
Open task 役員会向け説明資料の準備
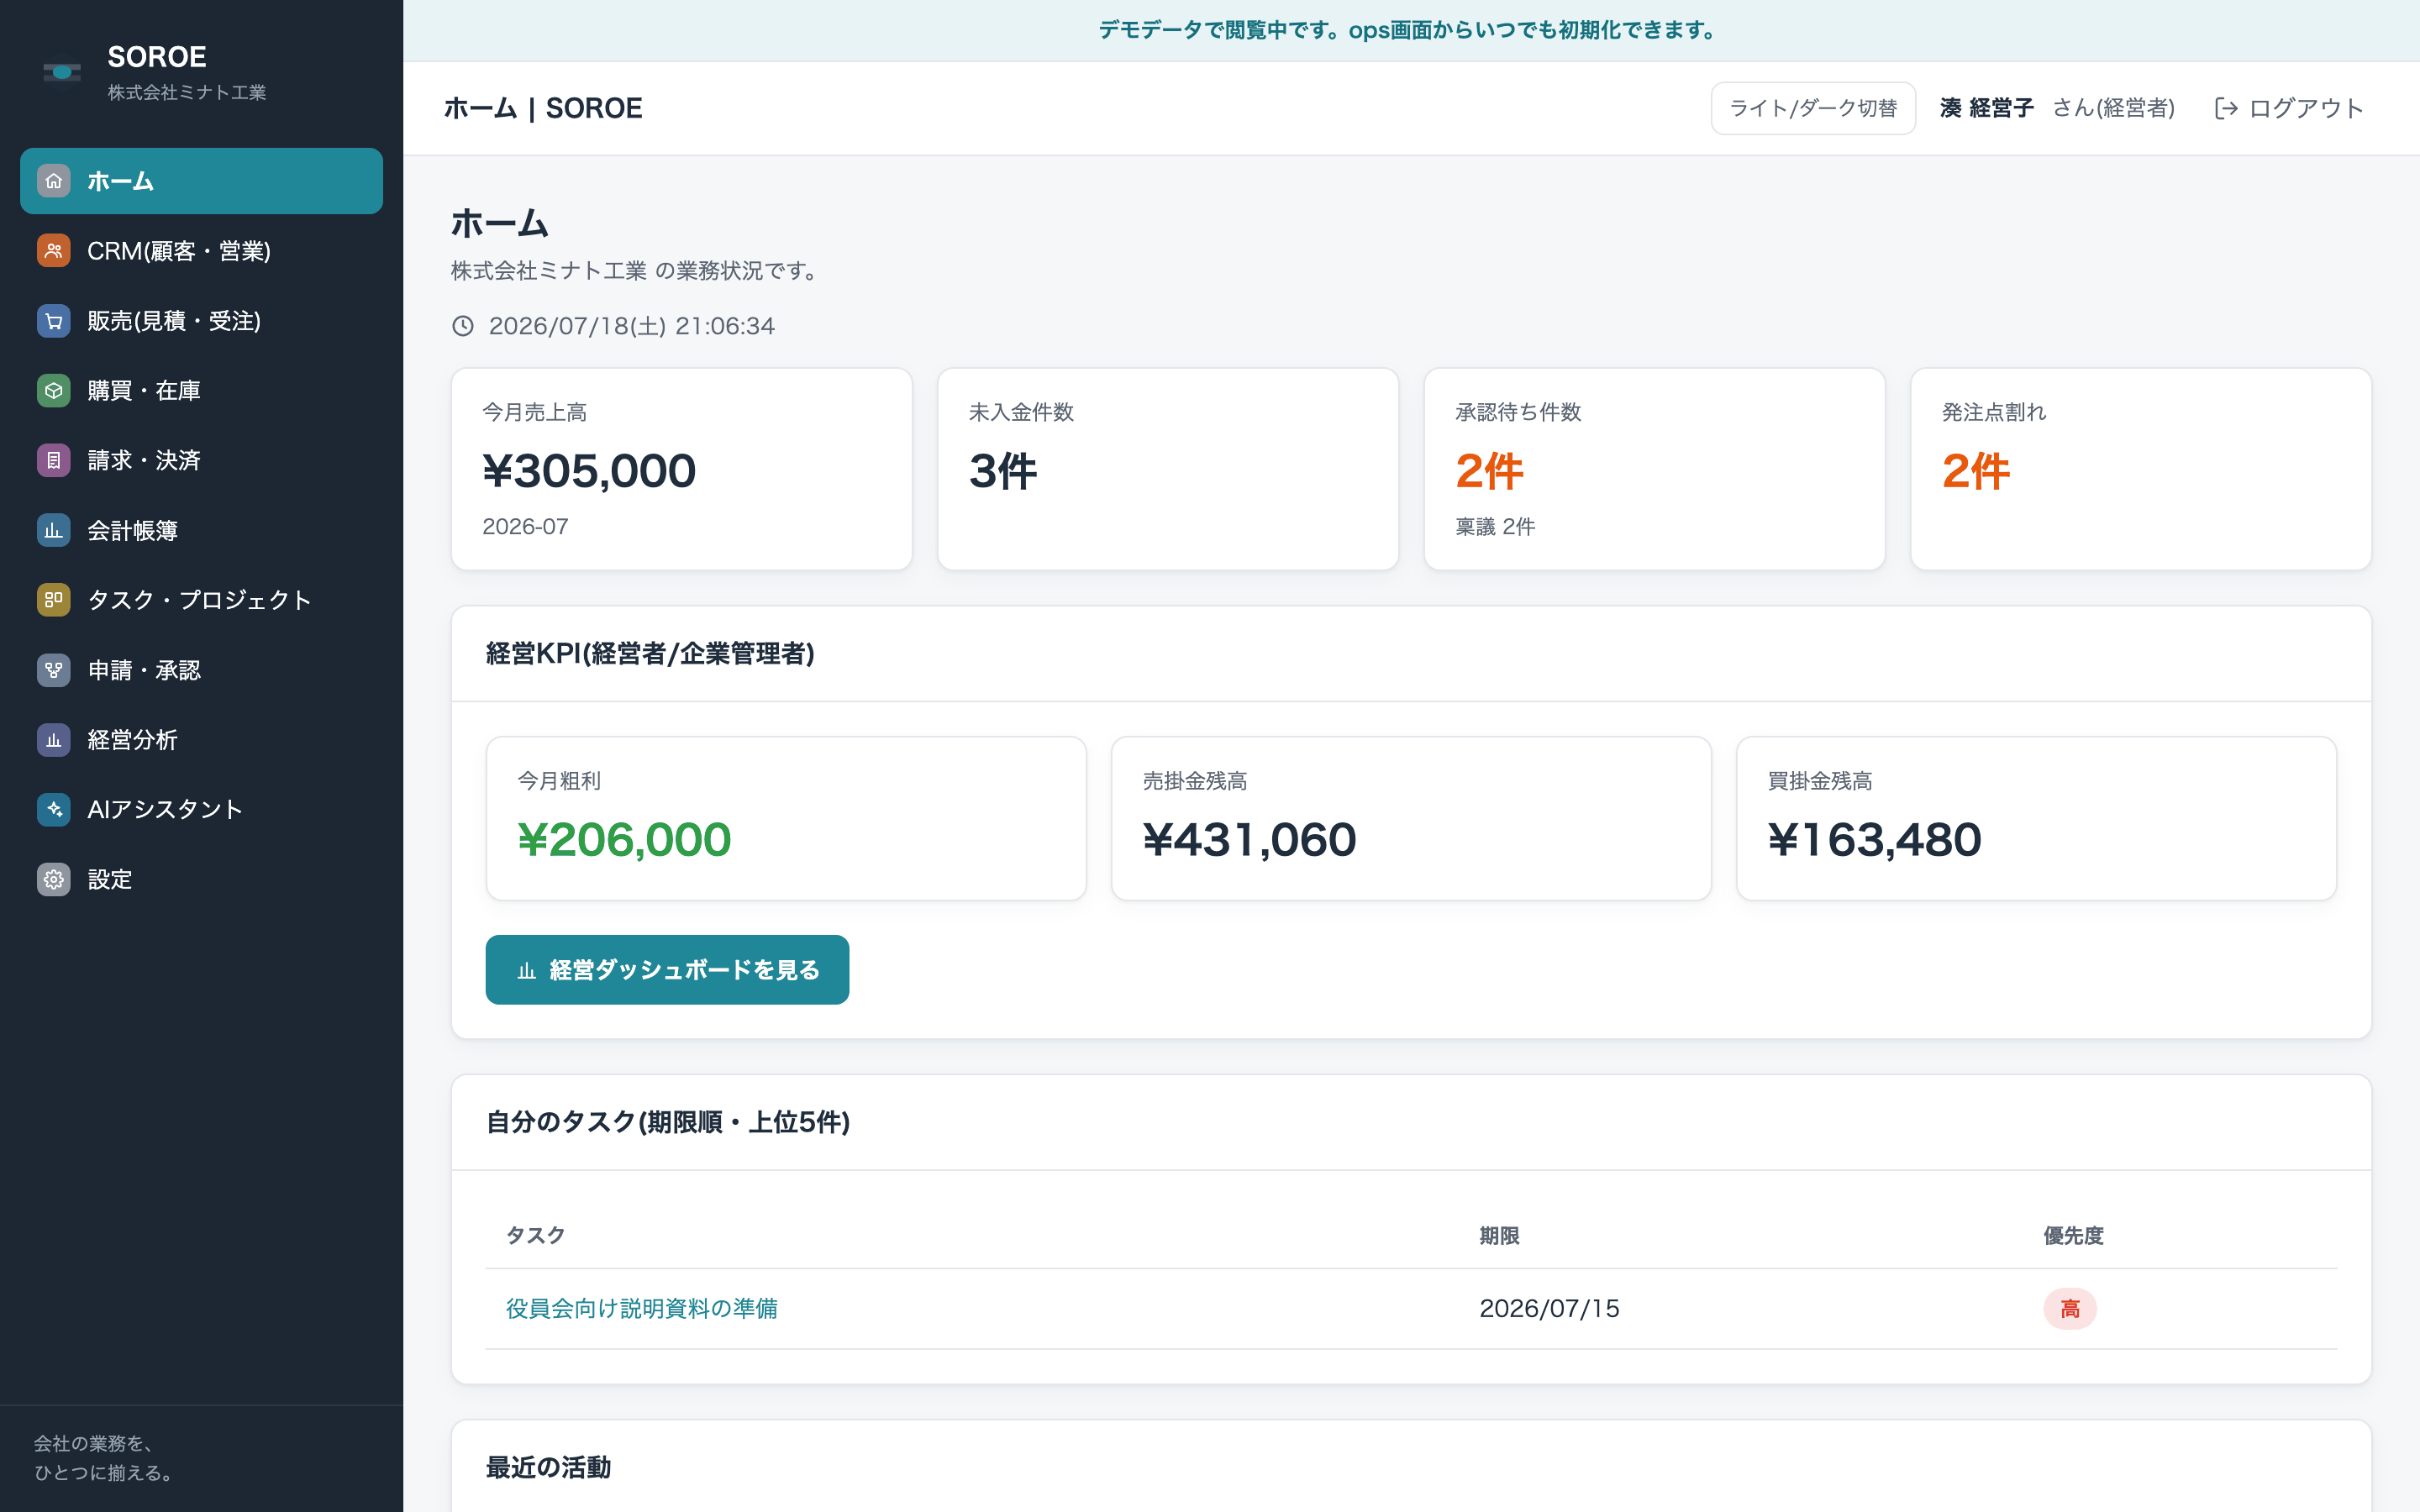point(642,1308)
